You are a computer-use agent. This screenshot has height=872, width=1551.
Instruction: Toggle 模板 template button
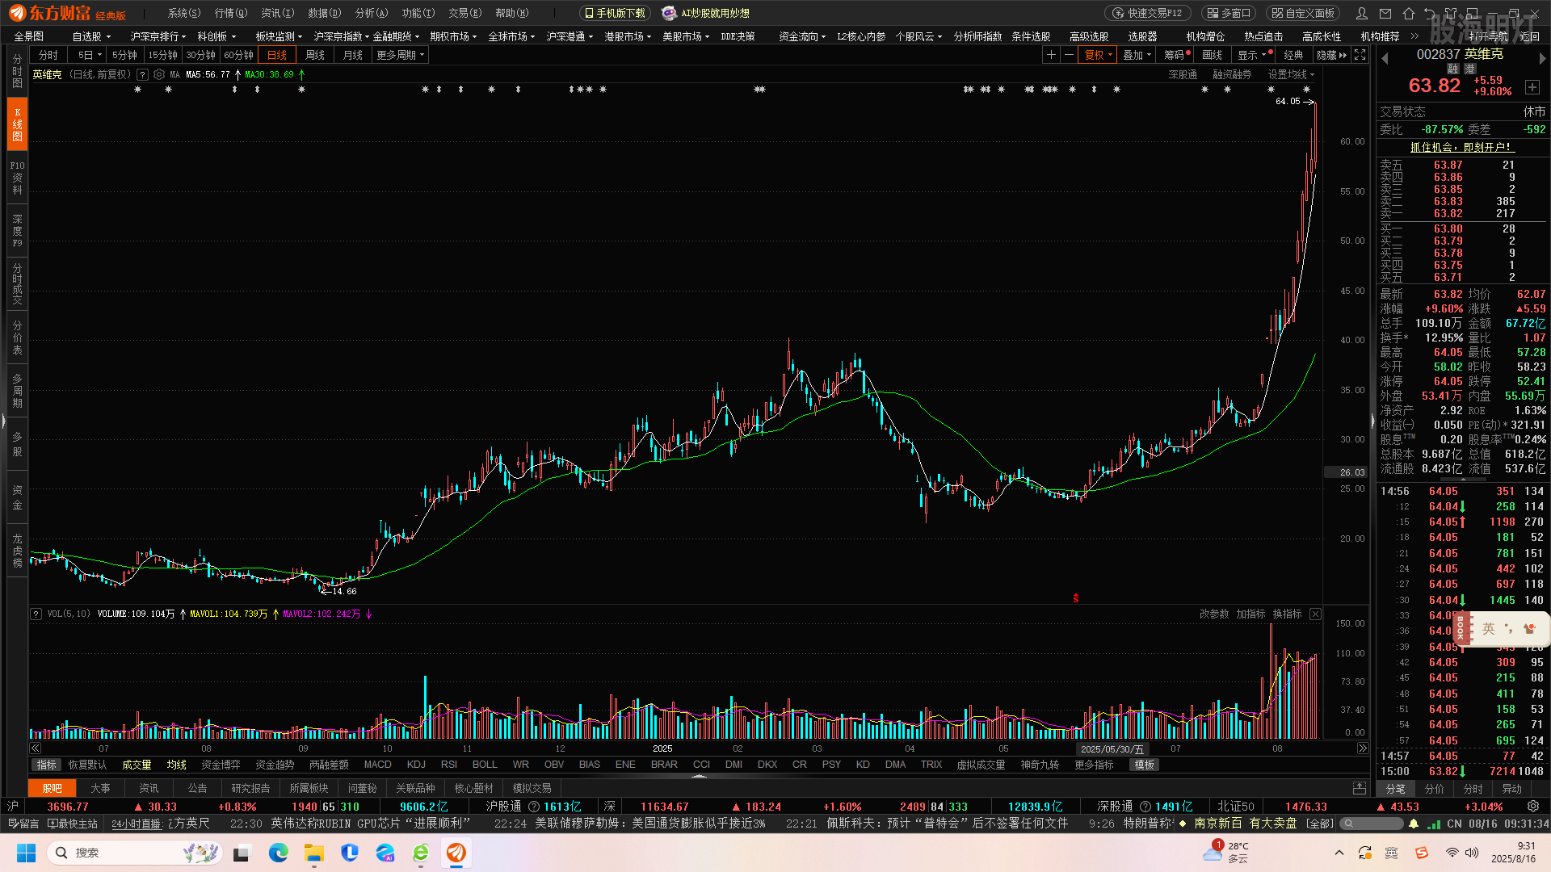click(1144, 765)
